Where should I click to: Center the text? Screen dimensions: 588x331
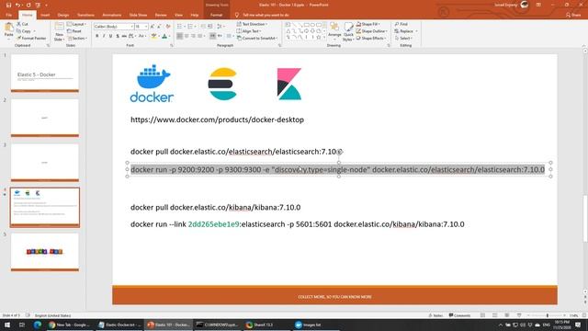[187, 36]
